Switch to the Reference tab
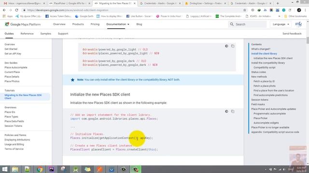This screenshot has width=309, height=173. pos(27,34)
